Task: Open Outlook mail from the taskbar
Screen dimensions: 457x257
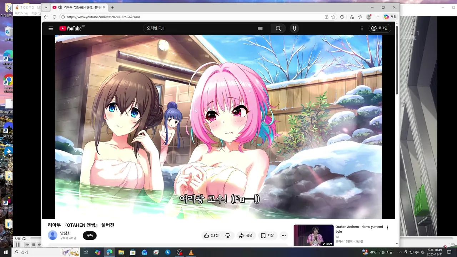Action: (x=144, y=252)
